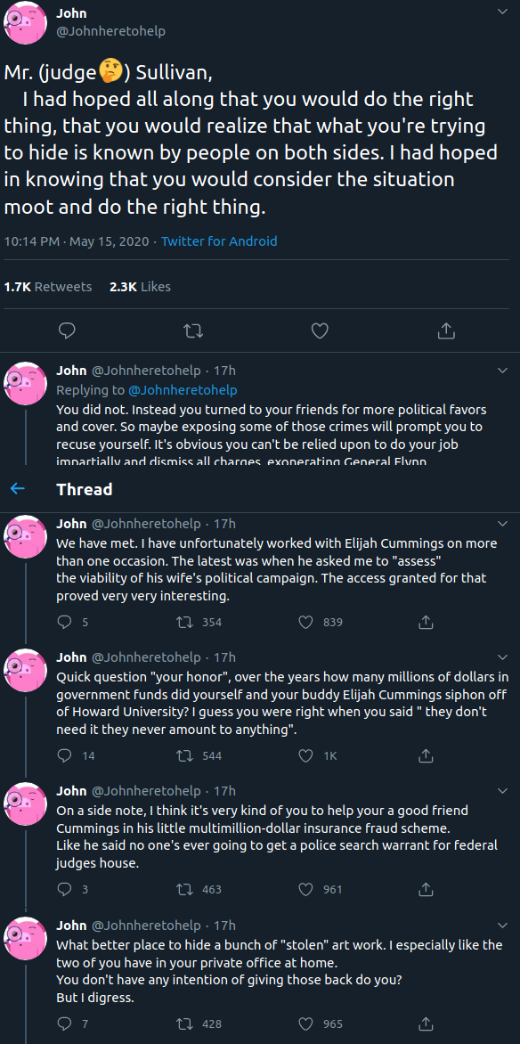Like the tweet showing 839 likes
Viewport: 520px width, 1044px height.
[305, 622]
